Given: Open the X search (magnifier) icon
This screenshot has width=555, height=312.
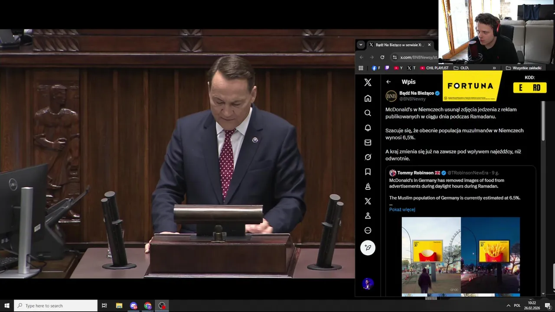Looking at the screenshot, I should (x=368, y=113).
